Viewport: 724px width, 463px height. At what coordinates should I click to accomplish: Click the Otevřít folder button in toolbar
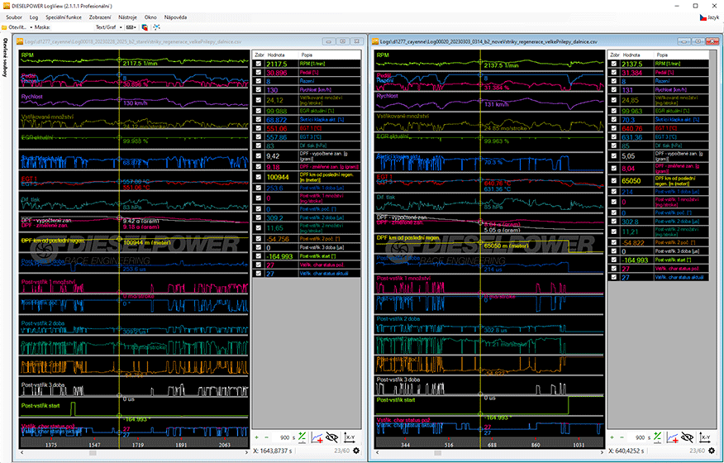(14, 27)
